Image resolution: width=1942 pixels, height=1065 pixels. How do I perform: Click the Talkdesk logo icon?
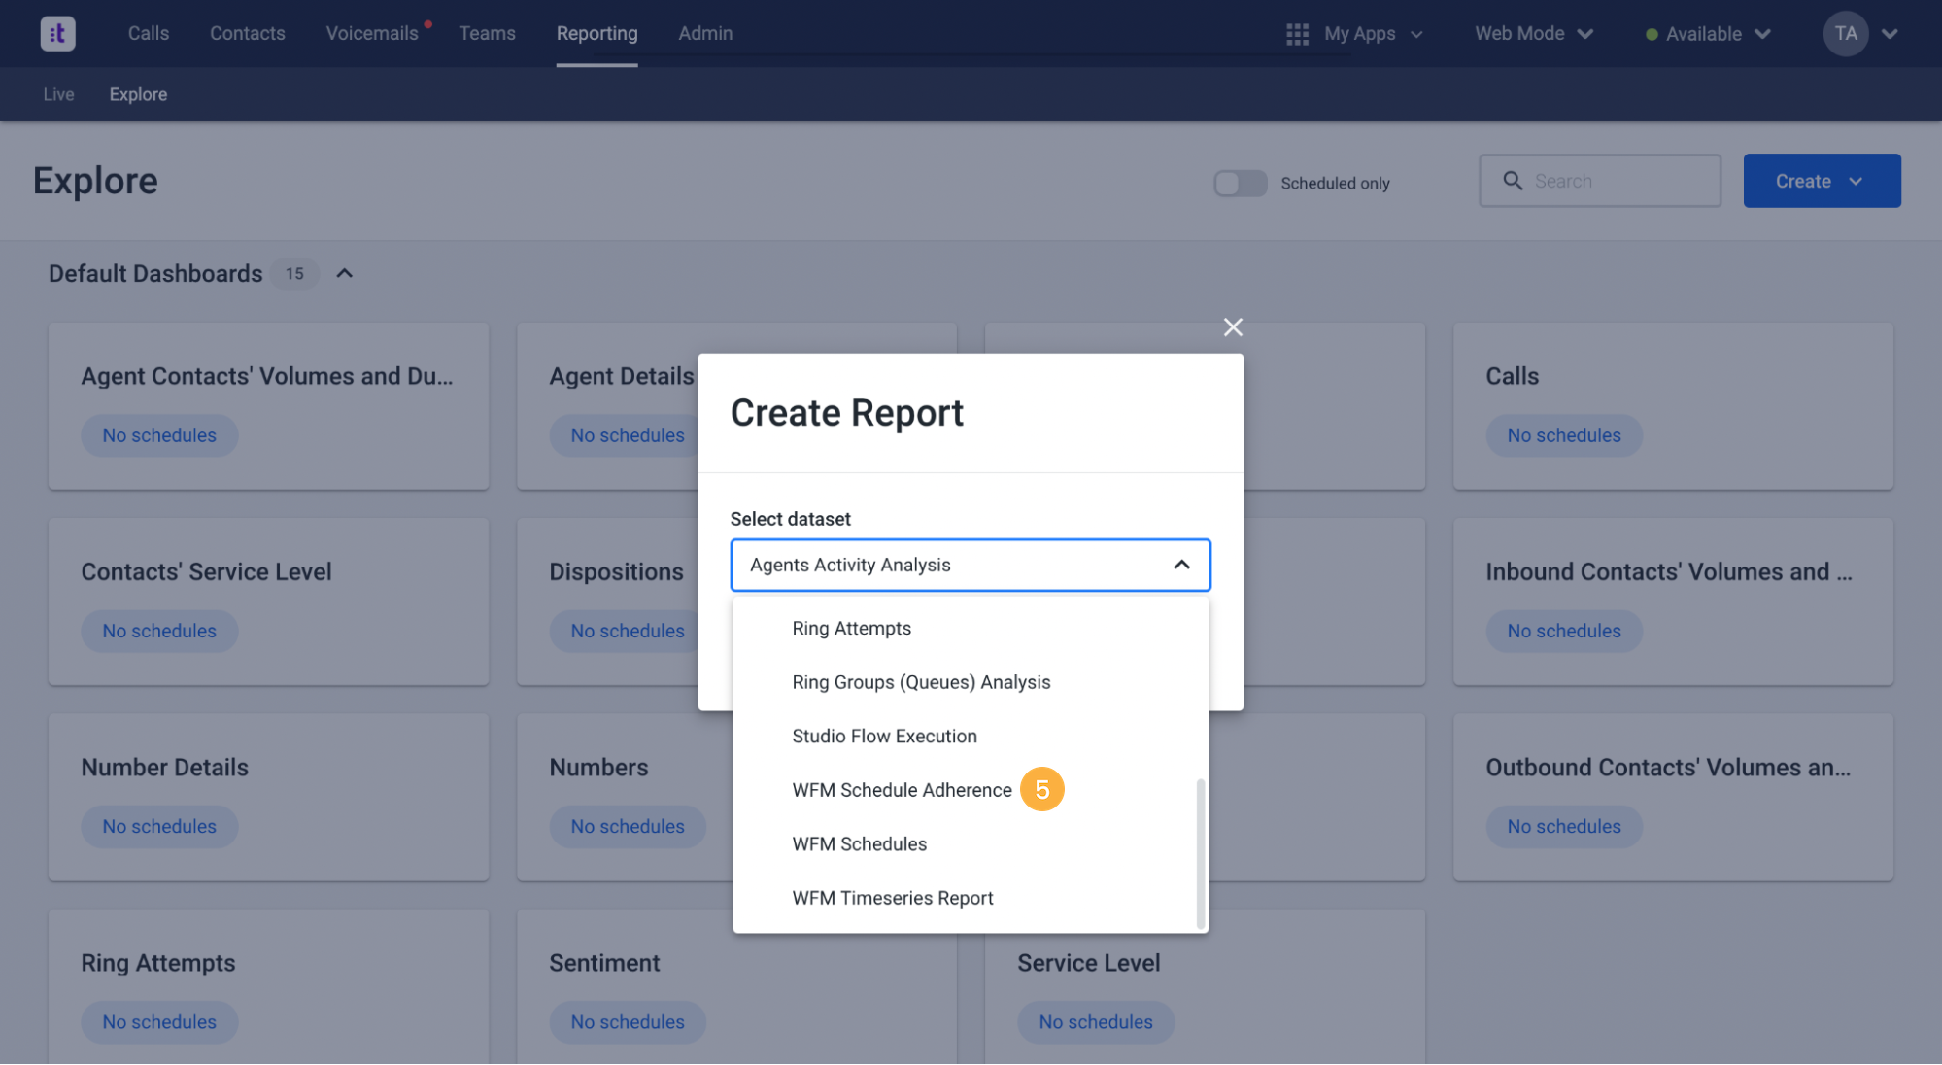pyautogui.click(x=56, y=32)
